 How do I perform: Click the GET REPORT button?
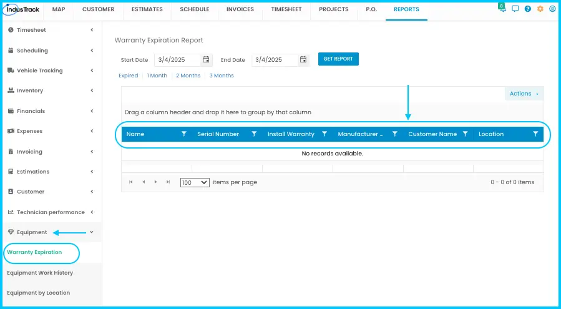[338, 59]
